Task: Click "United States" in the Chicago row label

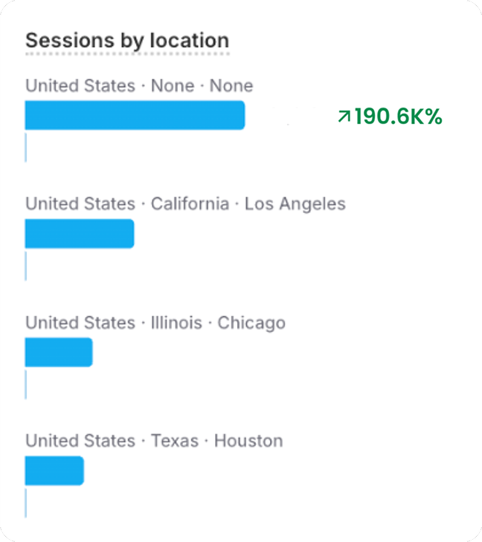Action: [80, 323]
